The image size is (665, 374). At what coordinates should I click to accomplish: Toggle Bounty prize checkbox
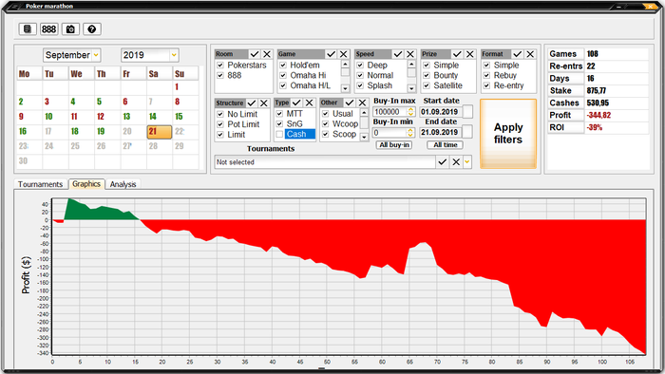coord(427,75)
